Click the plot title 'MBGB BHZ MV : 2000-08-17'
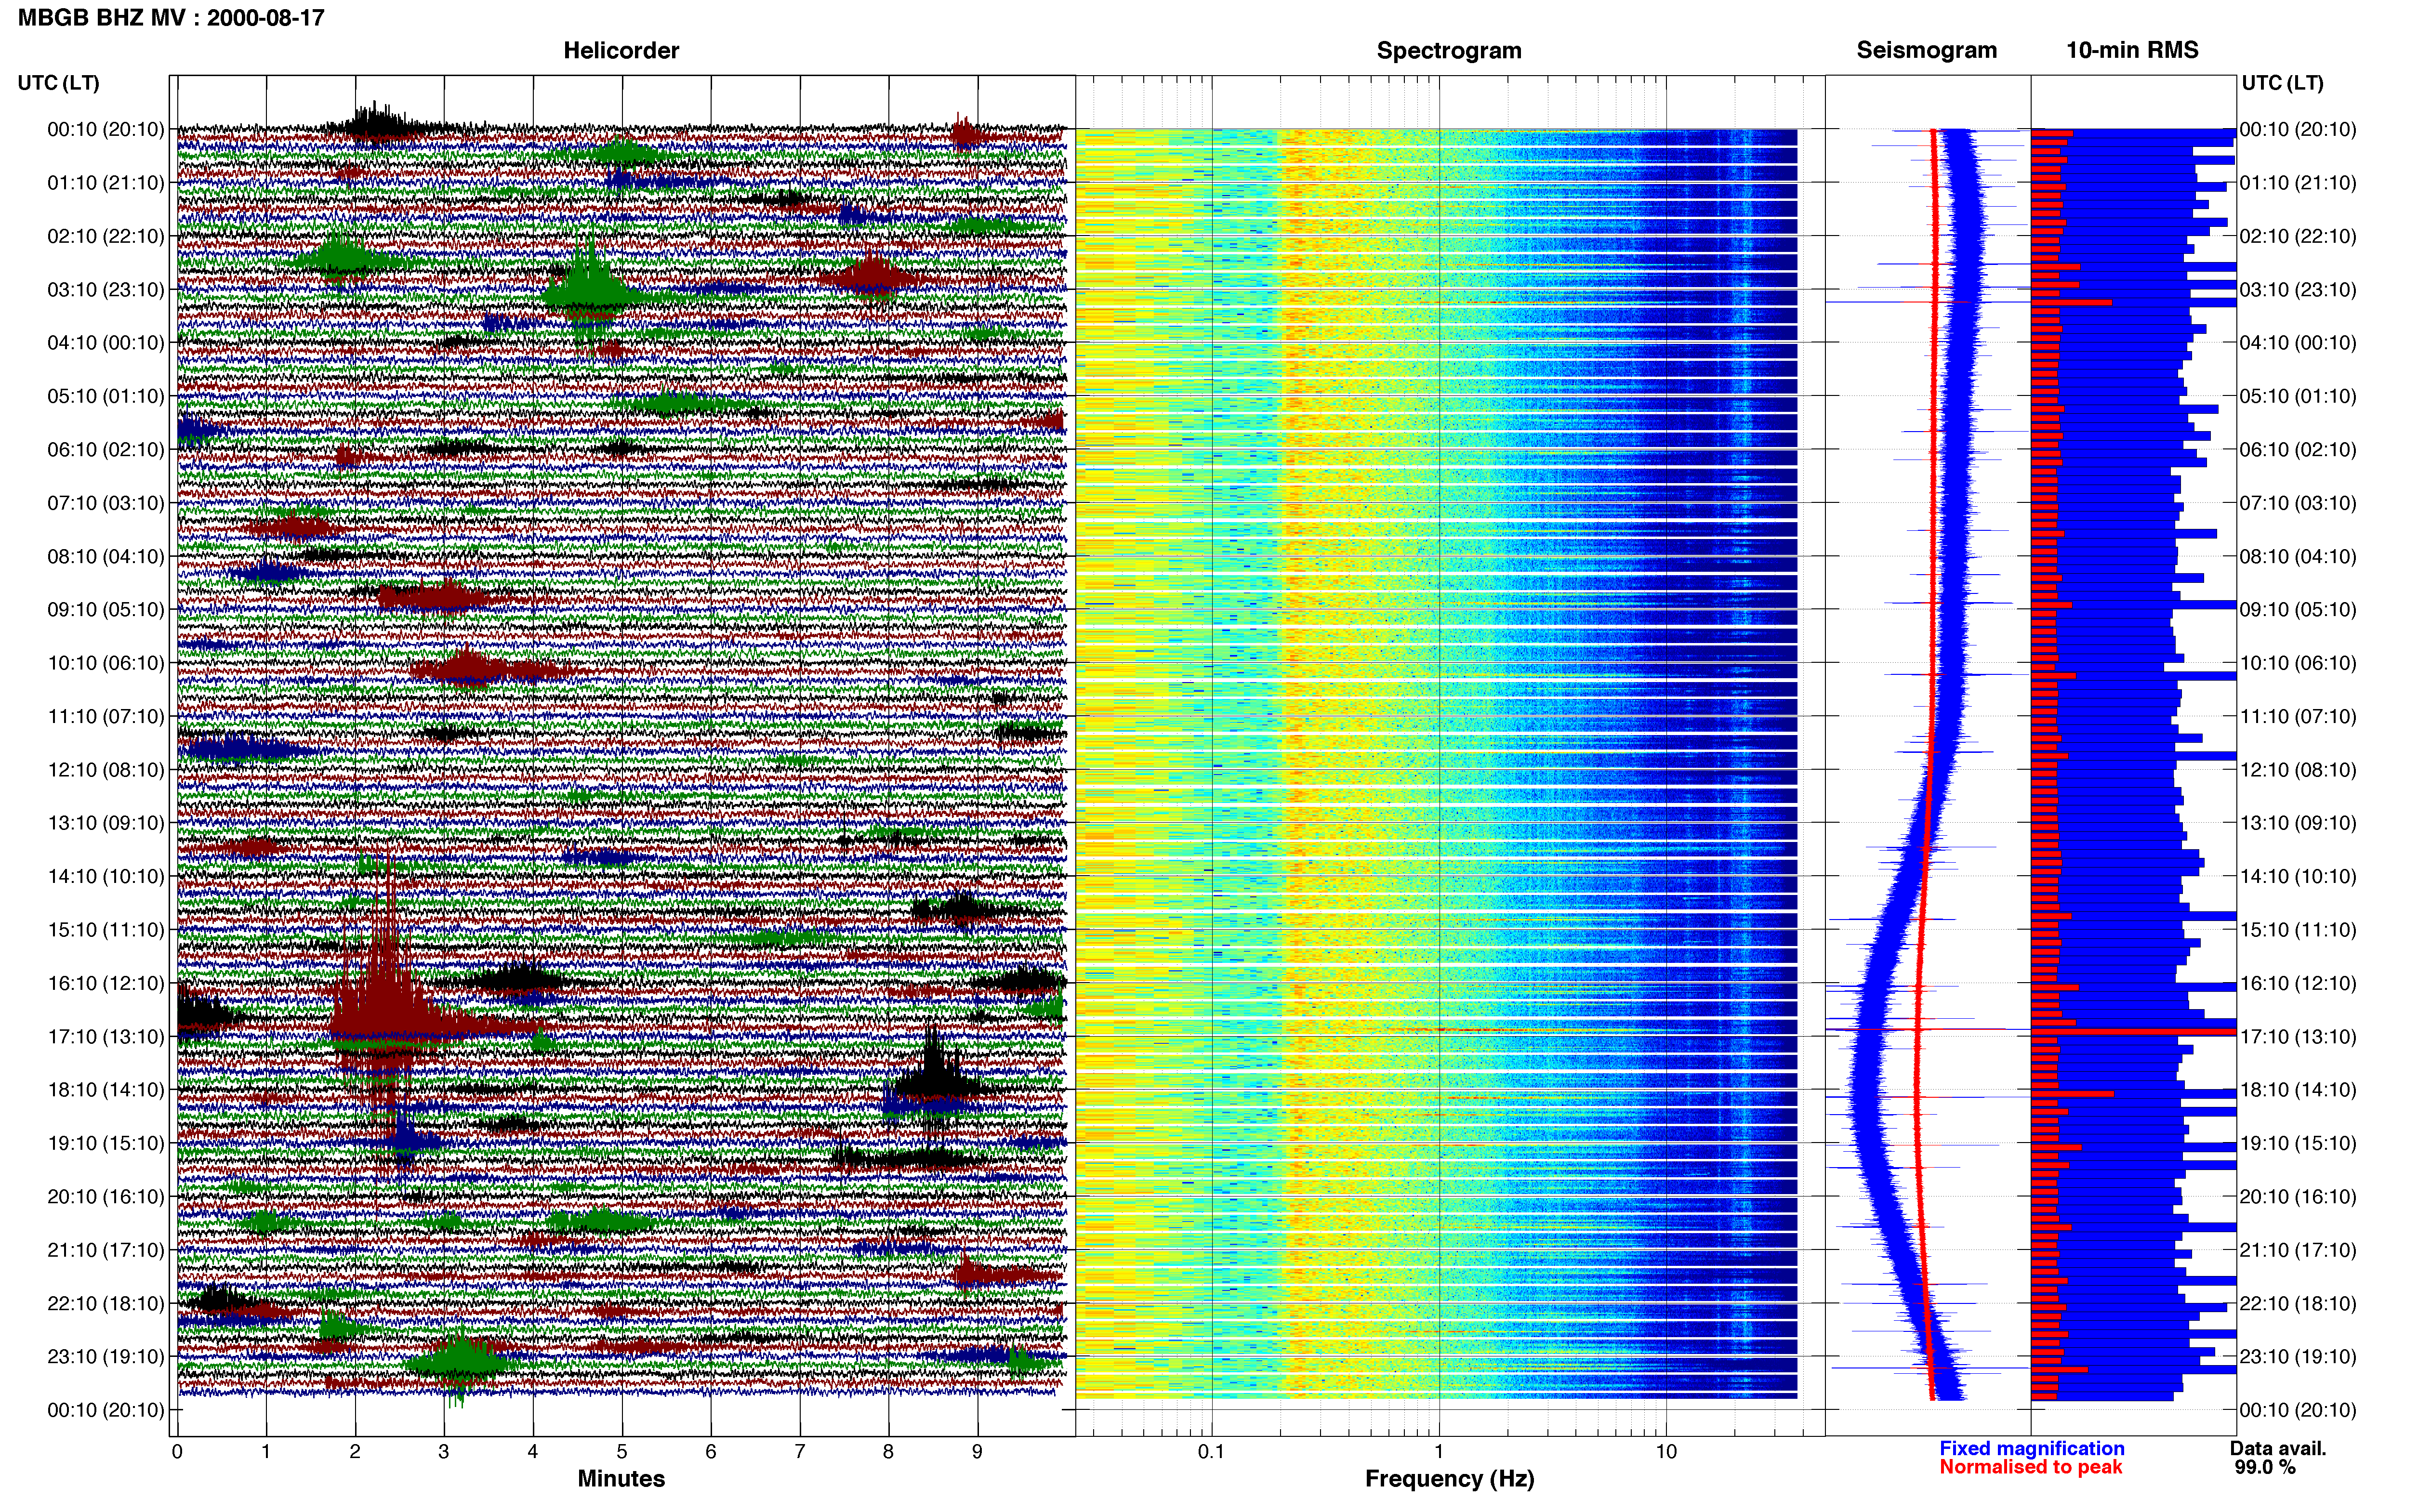The image size is (2418, 1512). click(171, 17)
